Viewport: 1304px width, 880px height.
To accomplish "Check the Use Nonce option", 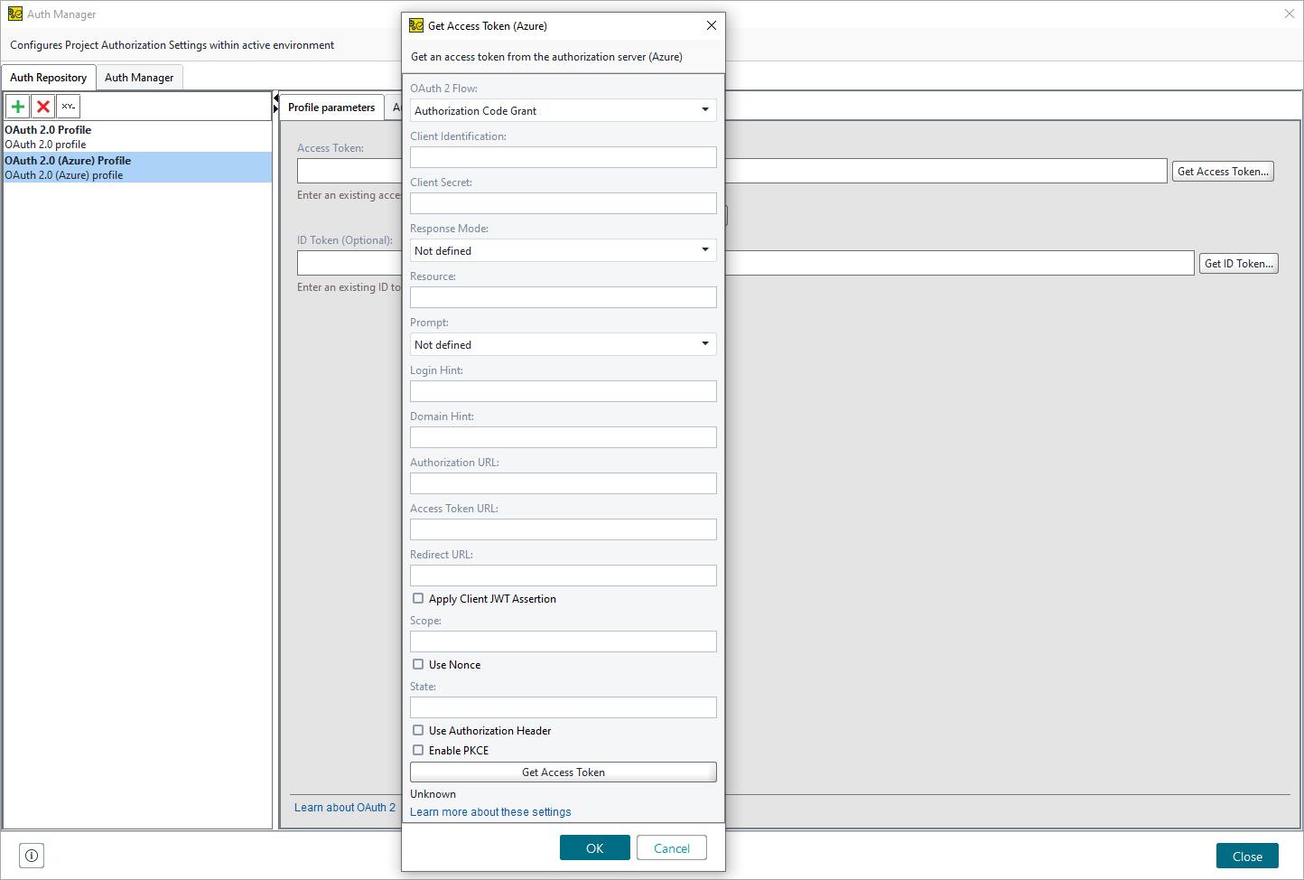I will [418, 664].
